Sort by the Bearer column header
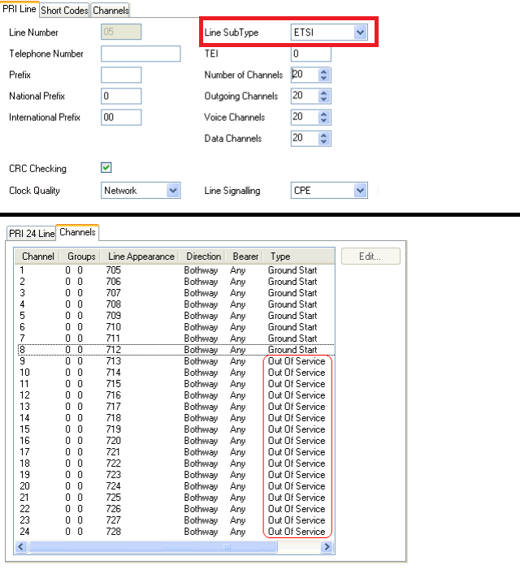Viewport: 520px width, 582px height. pyautogui.click(x=245, y=257)
